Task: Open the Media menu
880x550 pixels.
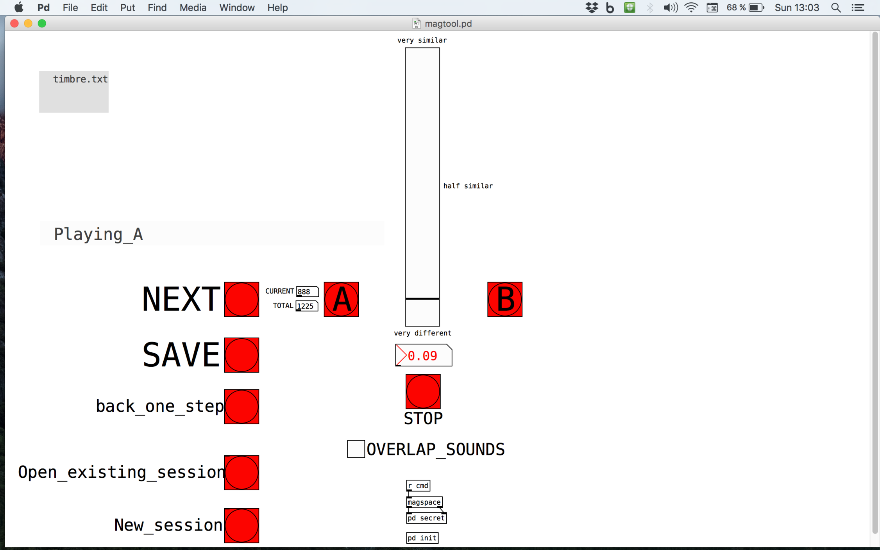Action: pyautogui.click(x=193, y=7)
